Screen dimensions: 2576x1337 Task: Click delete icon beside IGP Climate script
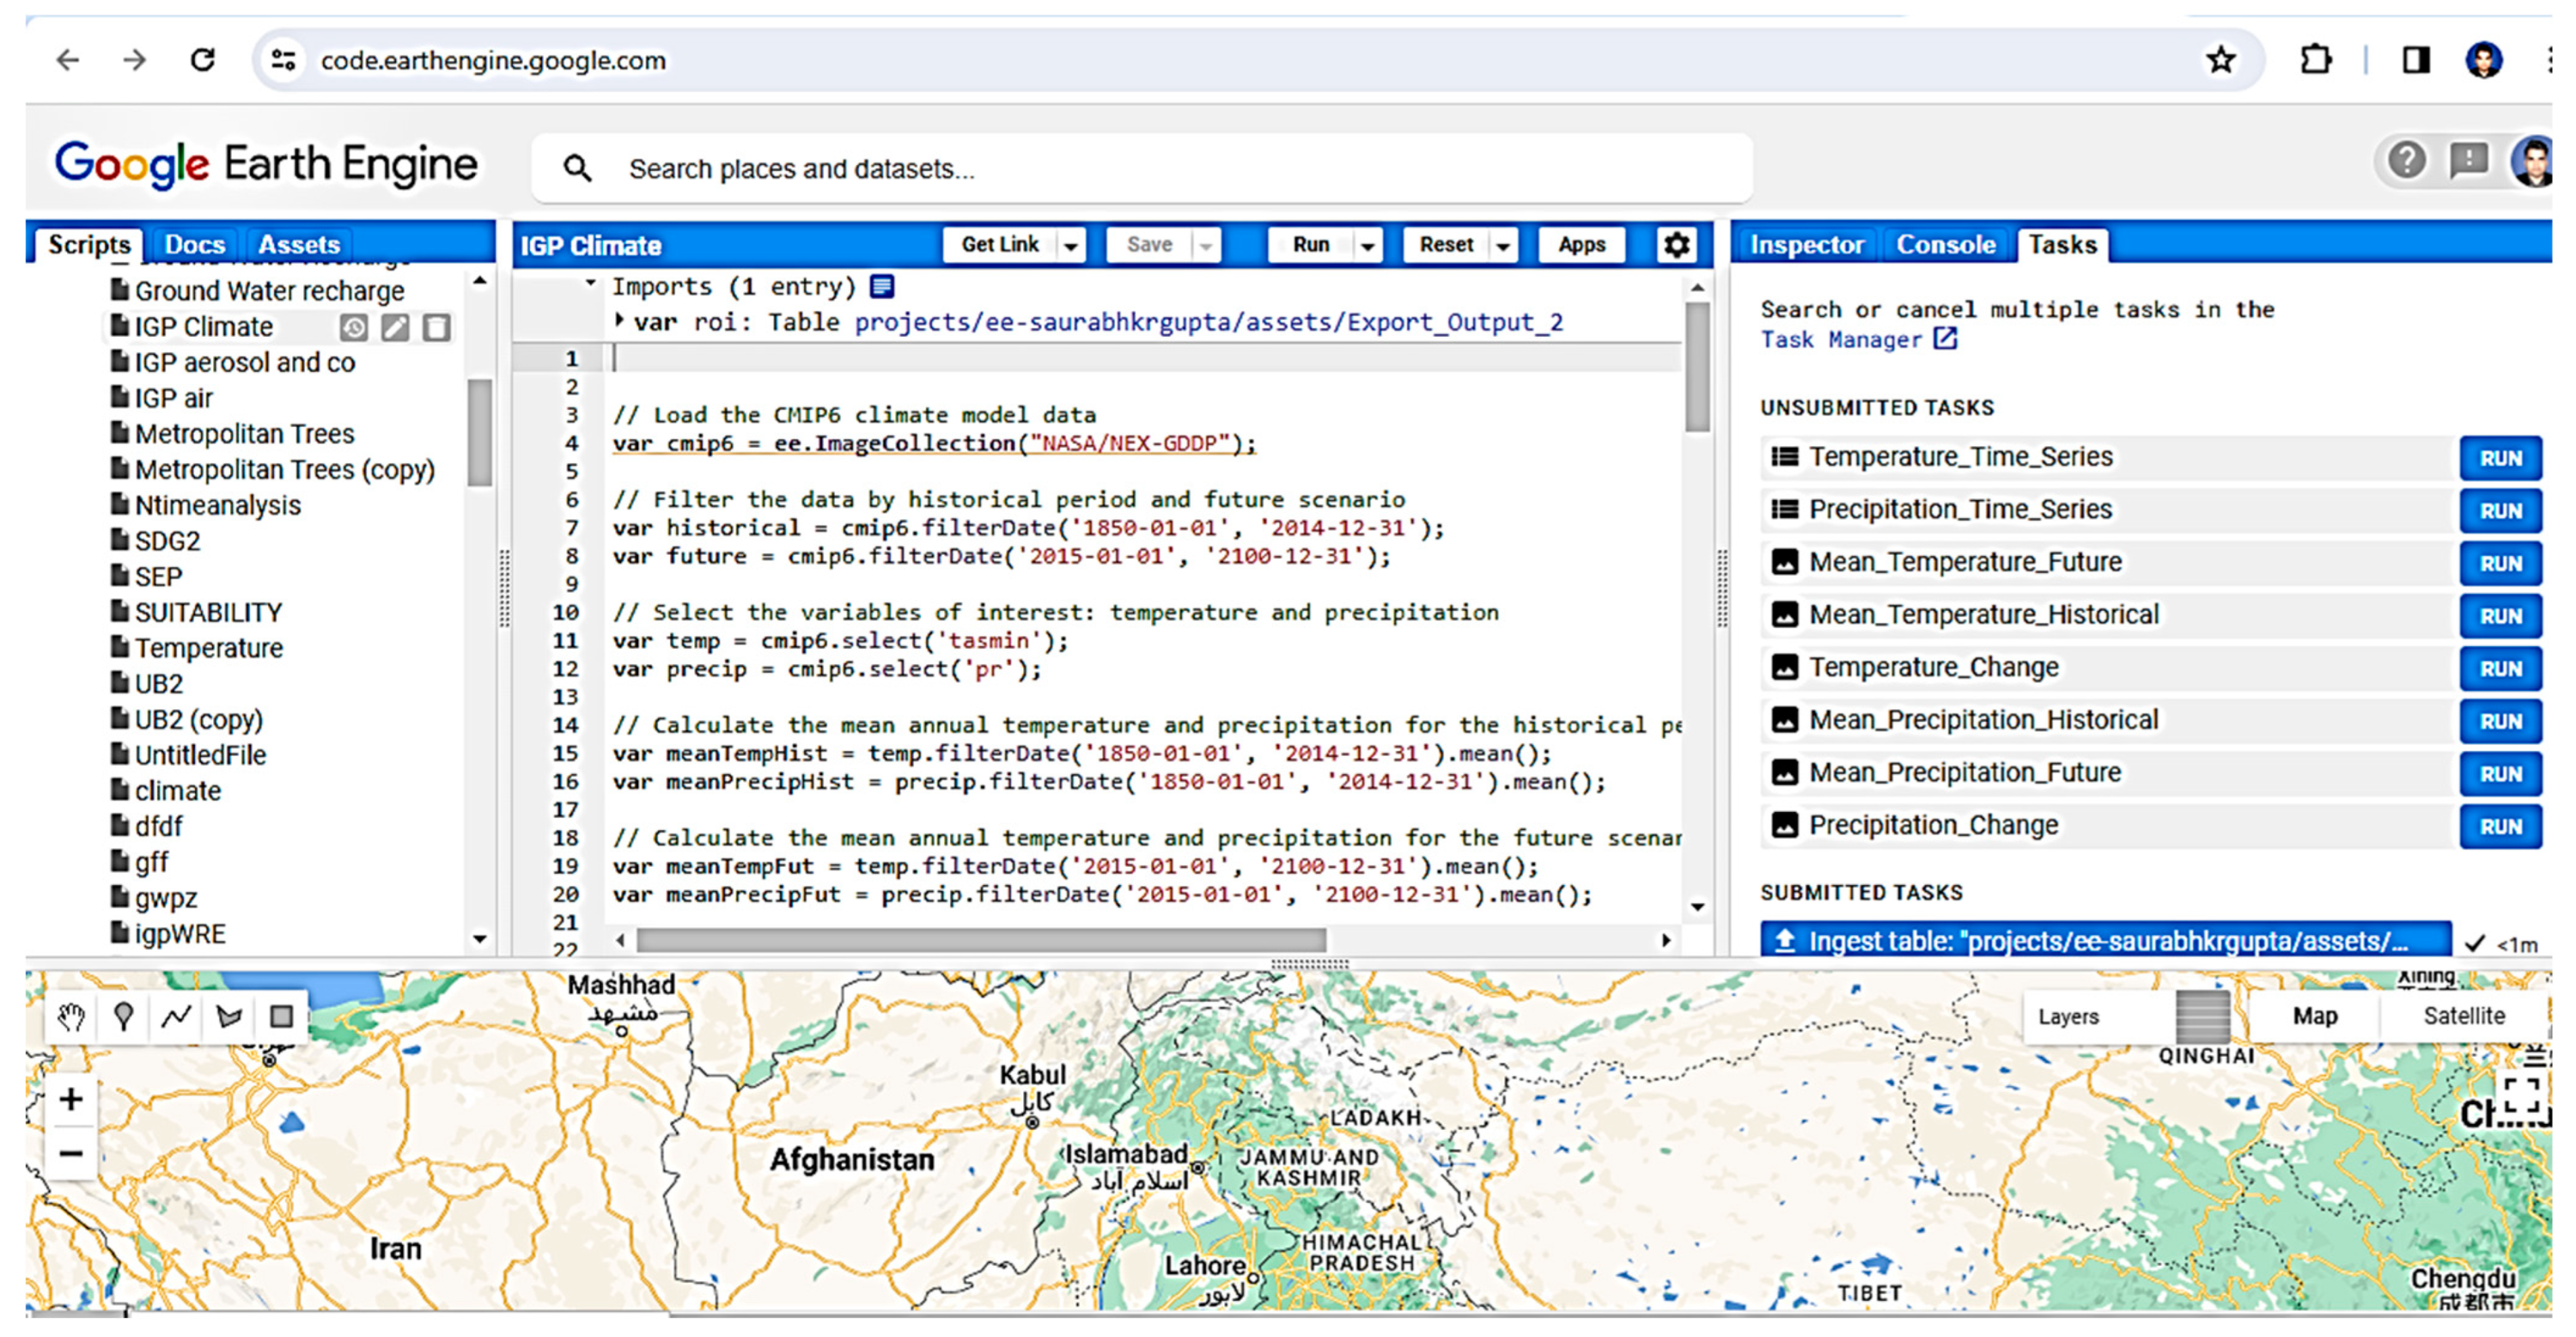coord(437,327)
